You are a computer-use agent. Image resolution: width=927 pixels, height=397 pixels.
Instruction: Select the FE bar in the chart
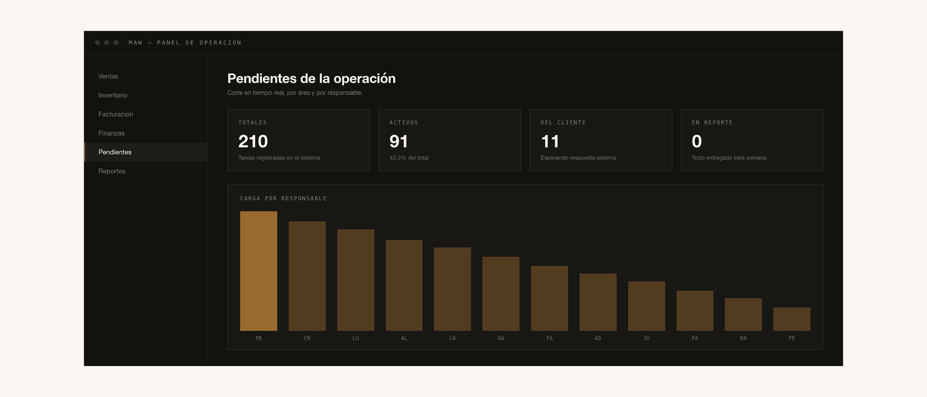tap(792, 319)
